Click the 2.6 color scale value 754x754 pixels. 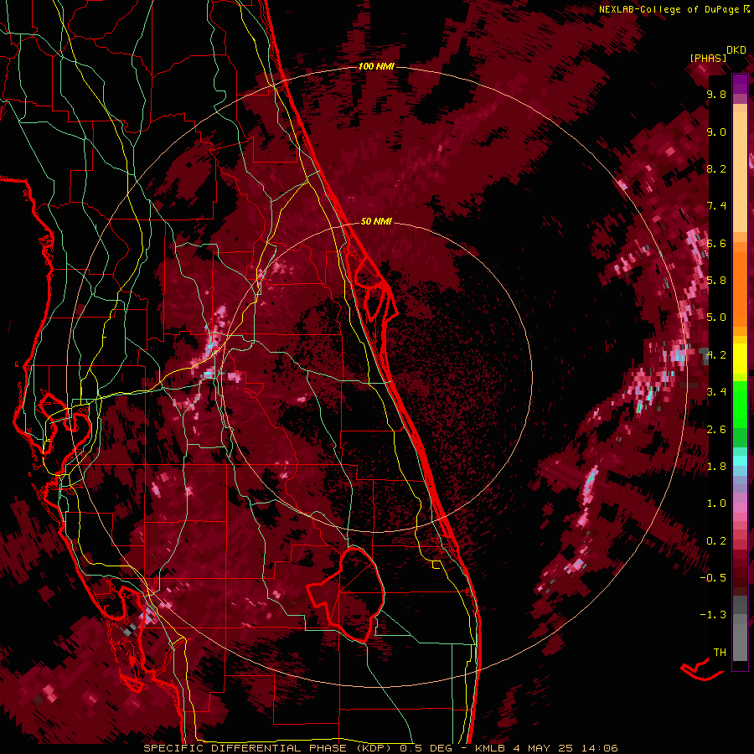tap(716, 429)
